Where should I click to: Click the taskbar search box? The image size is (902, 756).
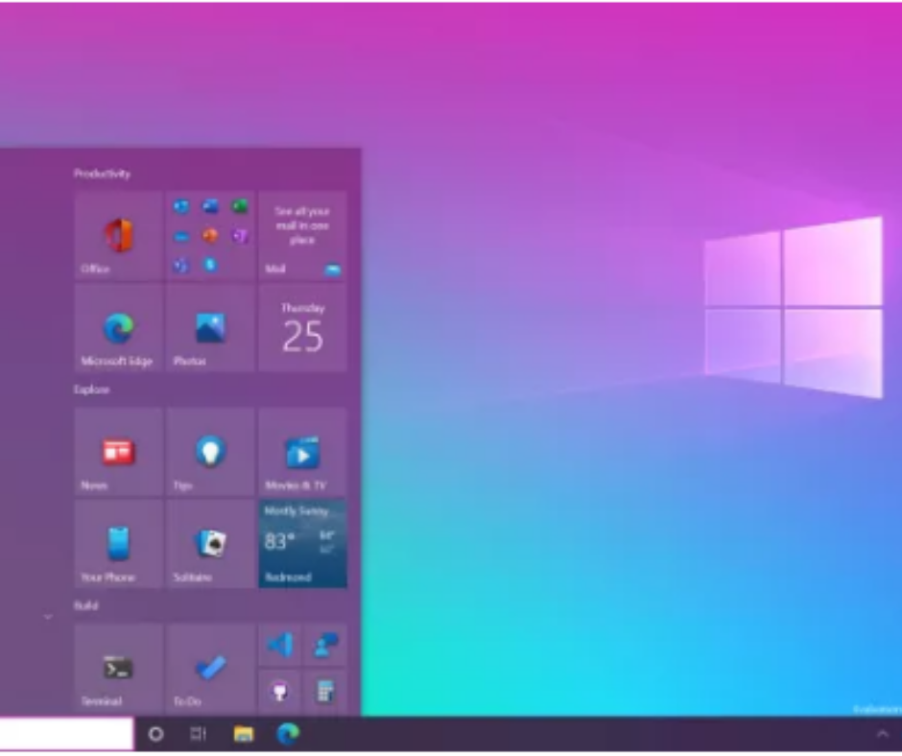click(x=66, y=734)
